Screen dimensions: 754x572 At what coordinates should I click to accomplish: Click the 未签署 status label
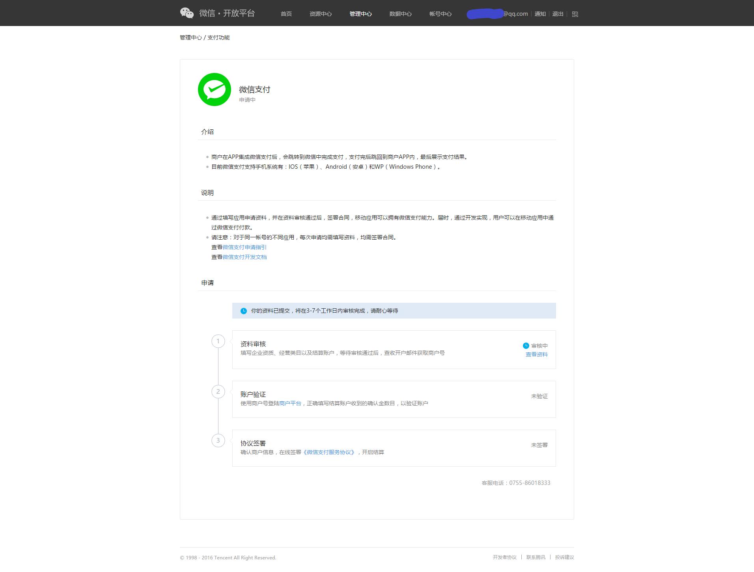[x=539, y=445]
